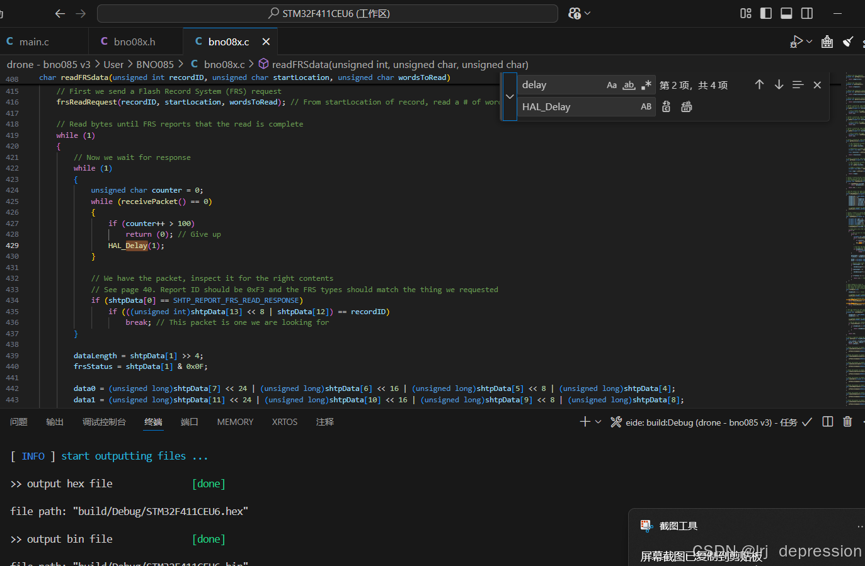Click the clean (broom) icon in editor toolbar
Screen dimensions: 865x566
tap(848, 42)
